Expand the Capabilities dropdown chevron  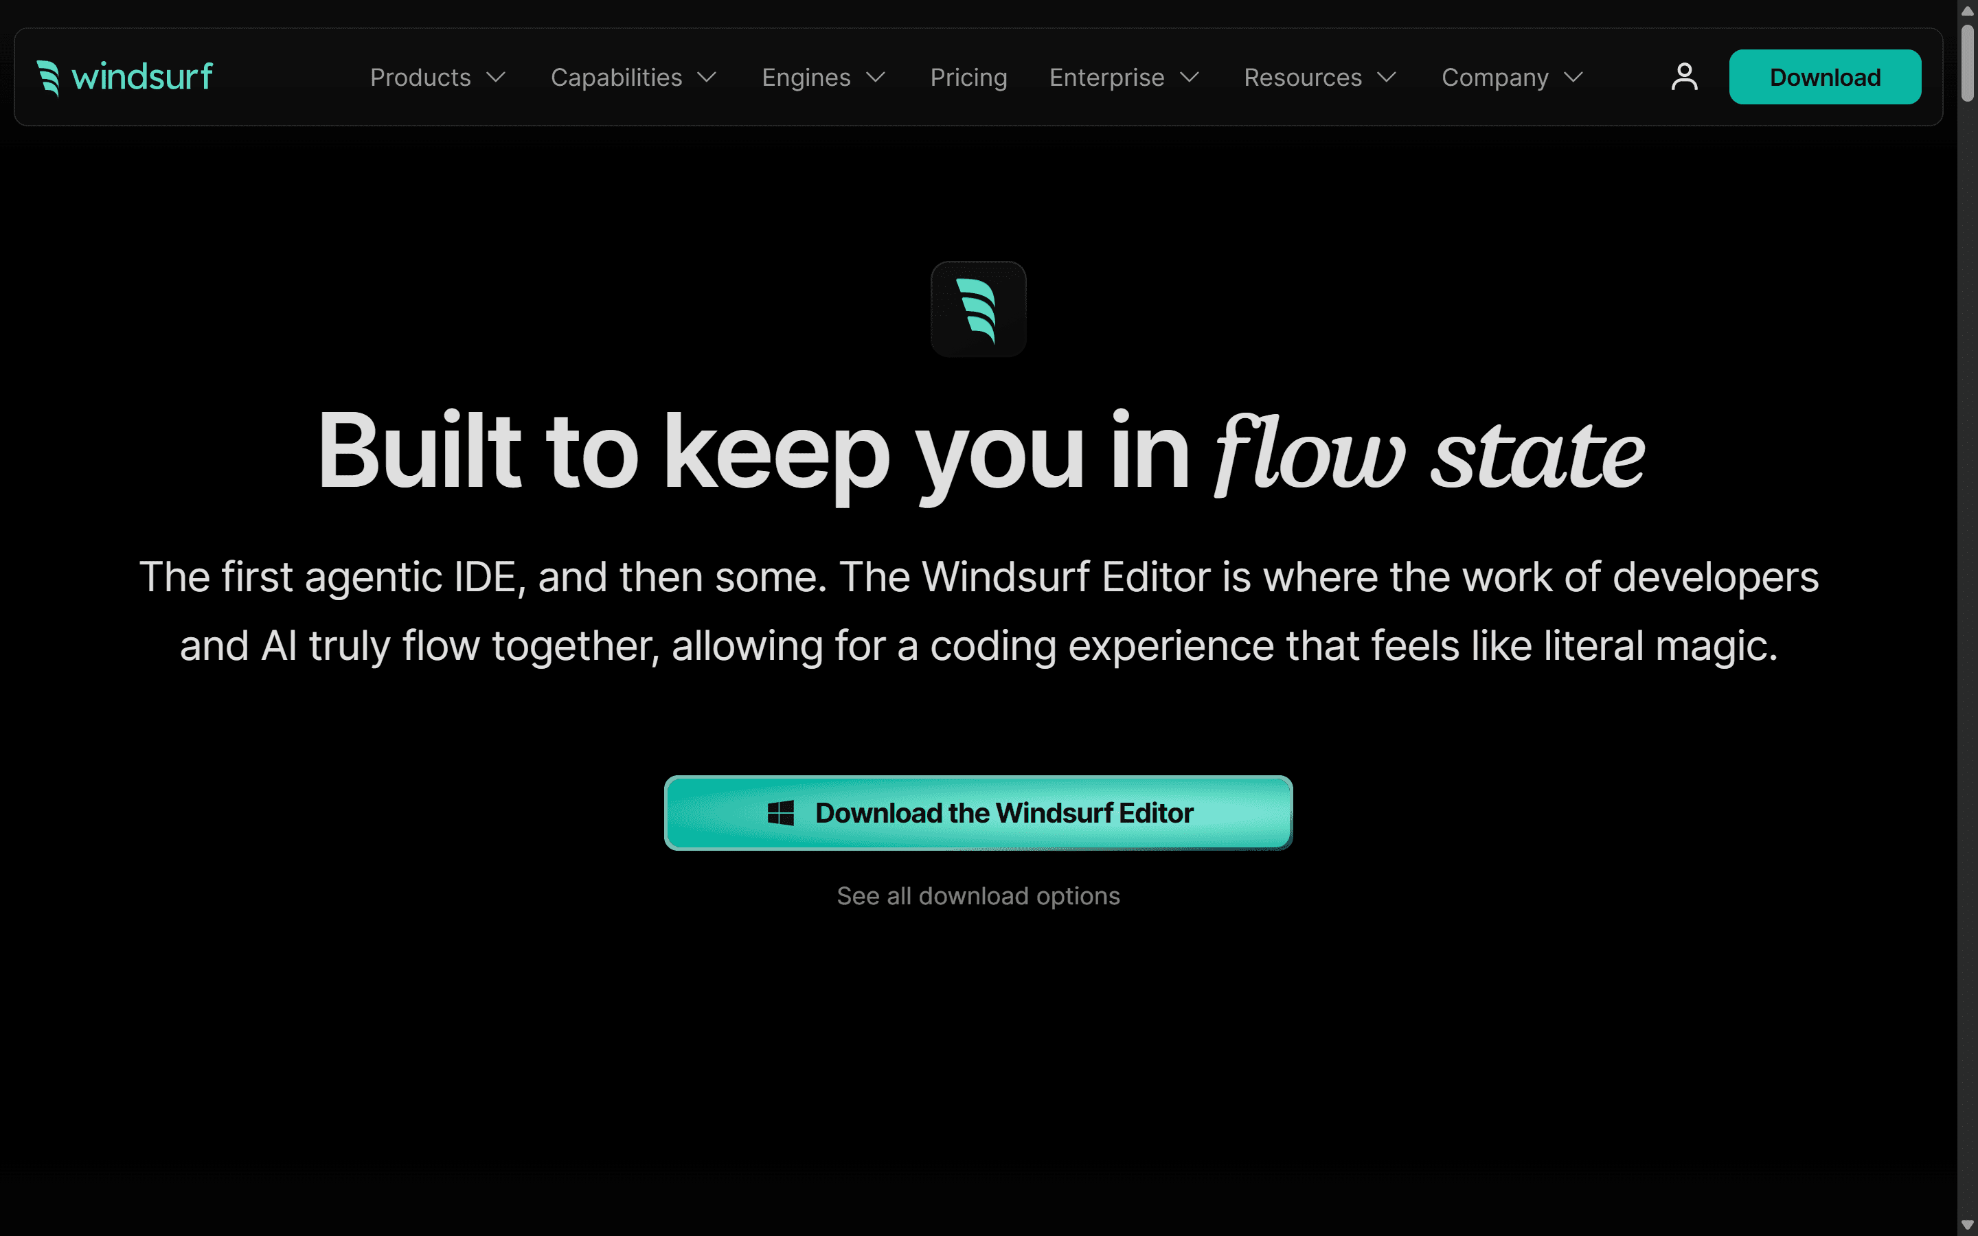(x=707, y=78)
